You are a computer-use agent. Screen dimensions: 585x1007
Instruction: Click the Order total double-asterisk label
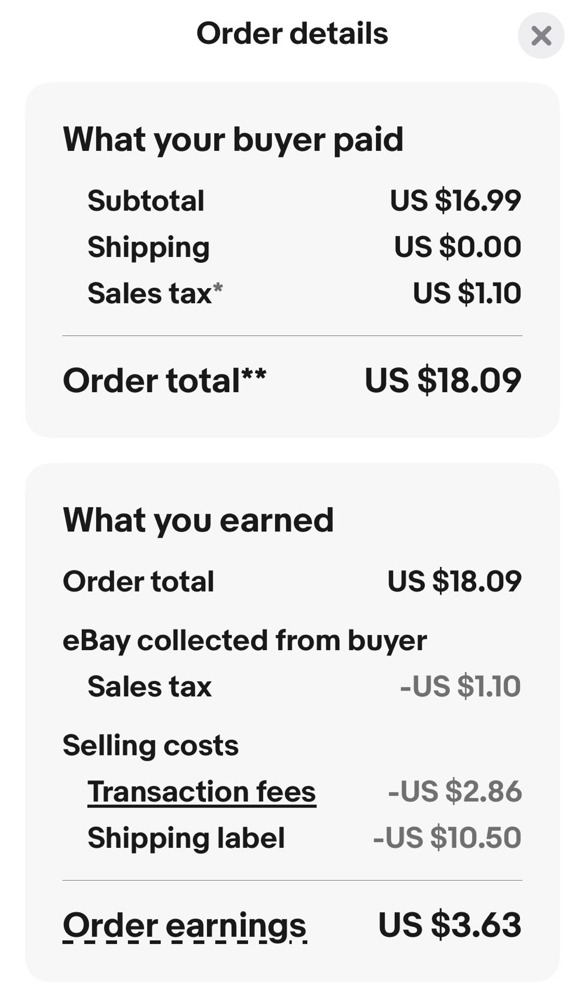coord(164,380)
